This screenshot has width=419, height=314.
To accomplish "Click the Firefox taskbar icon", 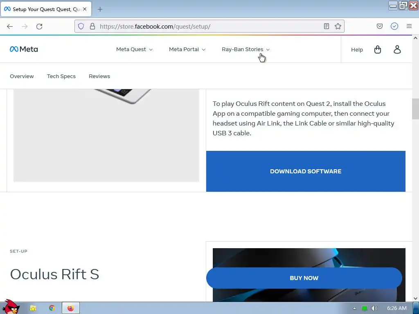I will coord(71,308).
